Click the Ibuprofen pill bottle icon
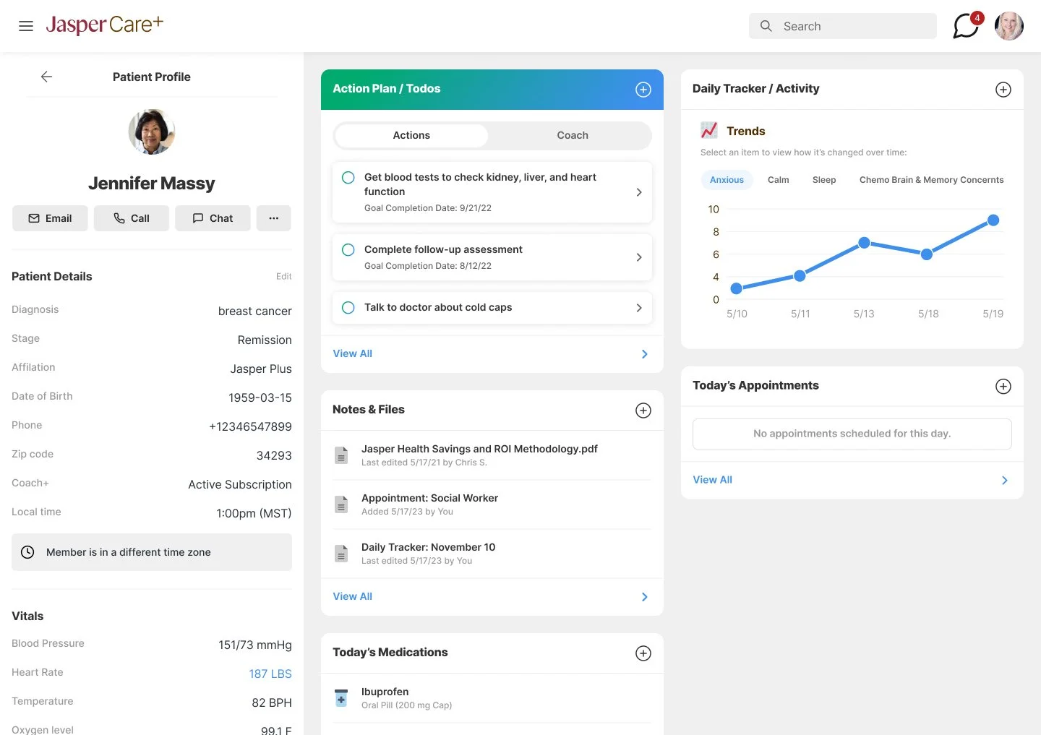1041x735 pixels. 341,698
